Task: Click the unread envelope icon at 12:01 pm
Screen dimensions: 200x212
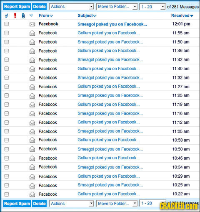Action: click(x=32, y=25)
